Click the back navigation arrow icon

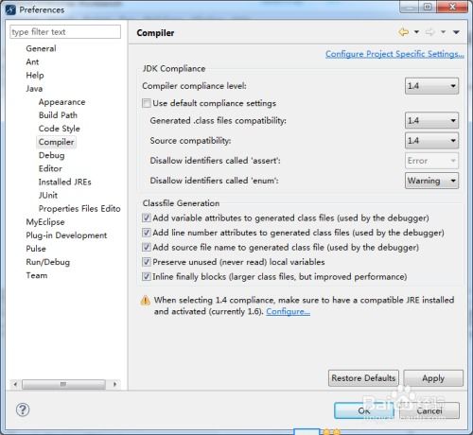click(404, 32)
